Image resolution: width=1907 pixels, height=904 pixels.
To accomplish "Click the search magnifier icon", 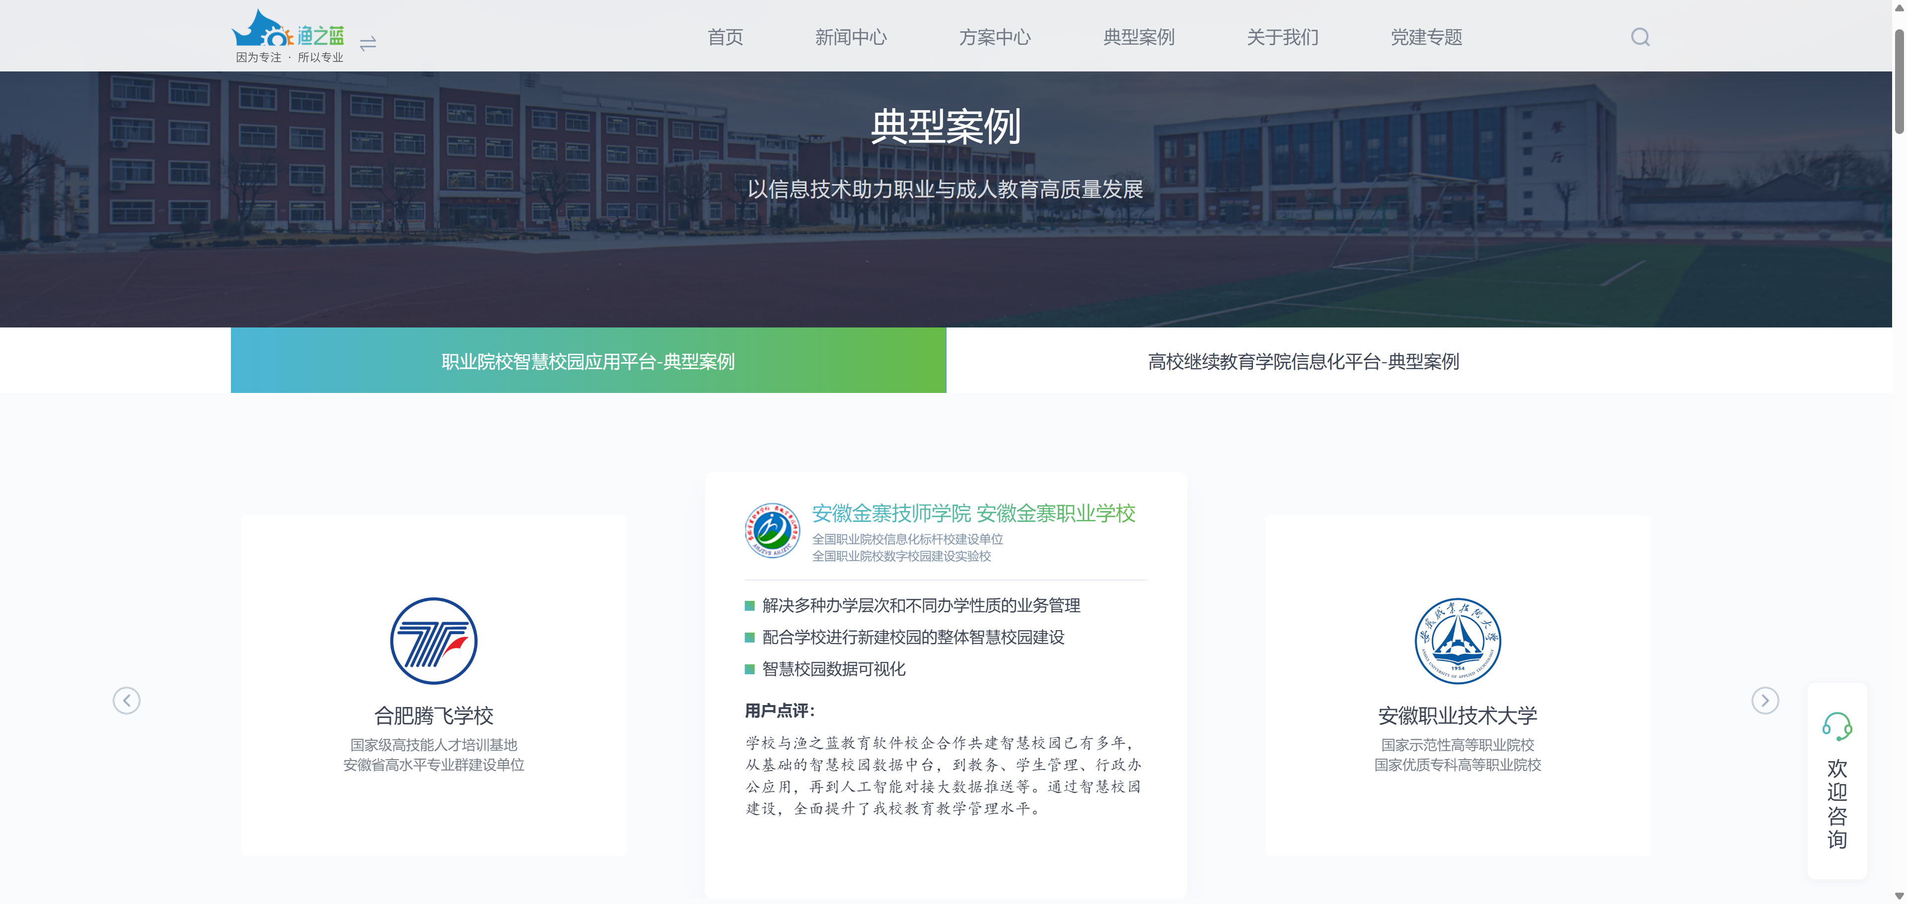I will pos(1640,37).
